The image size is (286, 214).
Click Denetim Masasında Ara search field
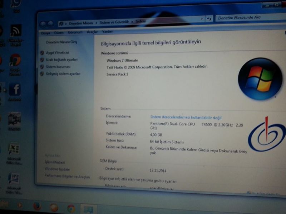pyautogui.click(x=251, y=17)
